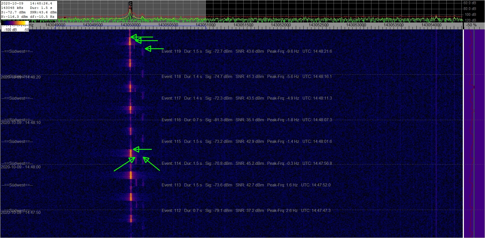Click the SNR:43.6 dBm readout in the info box
This screenshot has width=485, height=238.
pyautogui.click(x=43, y=12)
